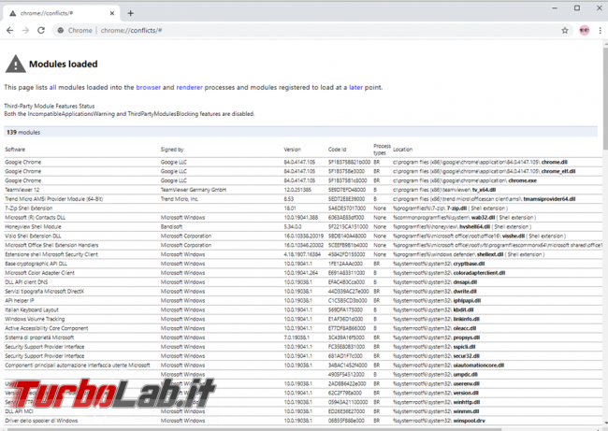Image resolution: width=608 pixels, height=431 pixels.
Task: Select Microsoft Office Shell Extension Handlers entry
Action: [51, 245]
